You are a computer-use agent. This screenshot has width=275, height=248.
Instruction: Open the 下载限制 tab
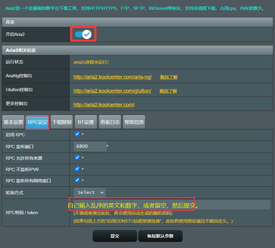62,122
